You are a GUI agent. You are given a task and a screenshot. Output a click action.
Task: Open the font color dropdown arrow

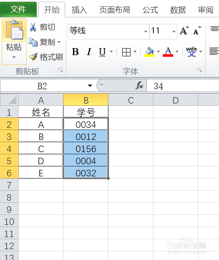(x=177, y=52)
